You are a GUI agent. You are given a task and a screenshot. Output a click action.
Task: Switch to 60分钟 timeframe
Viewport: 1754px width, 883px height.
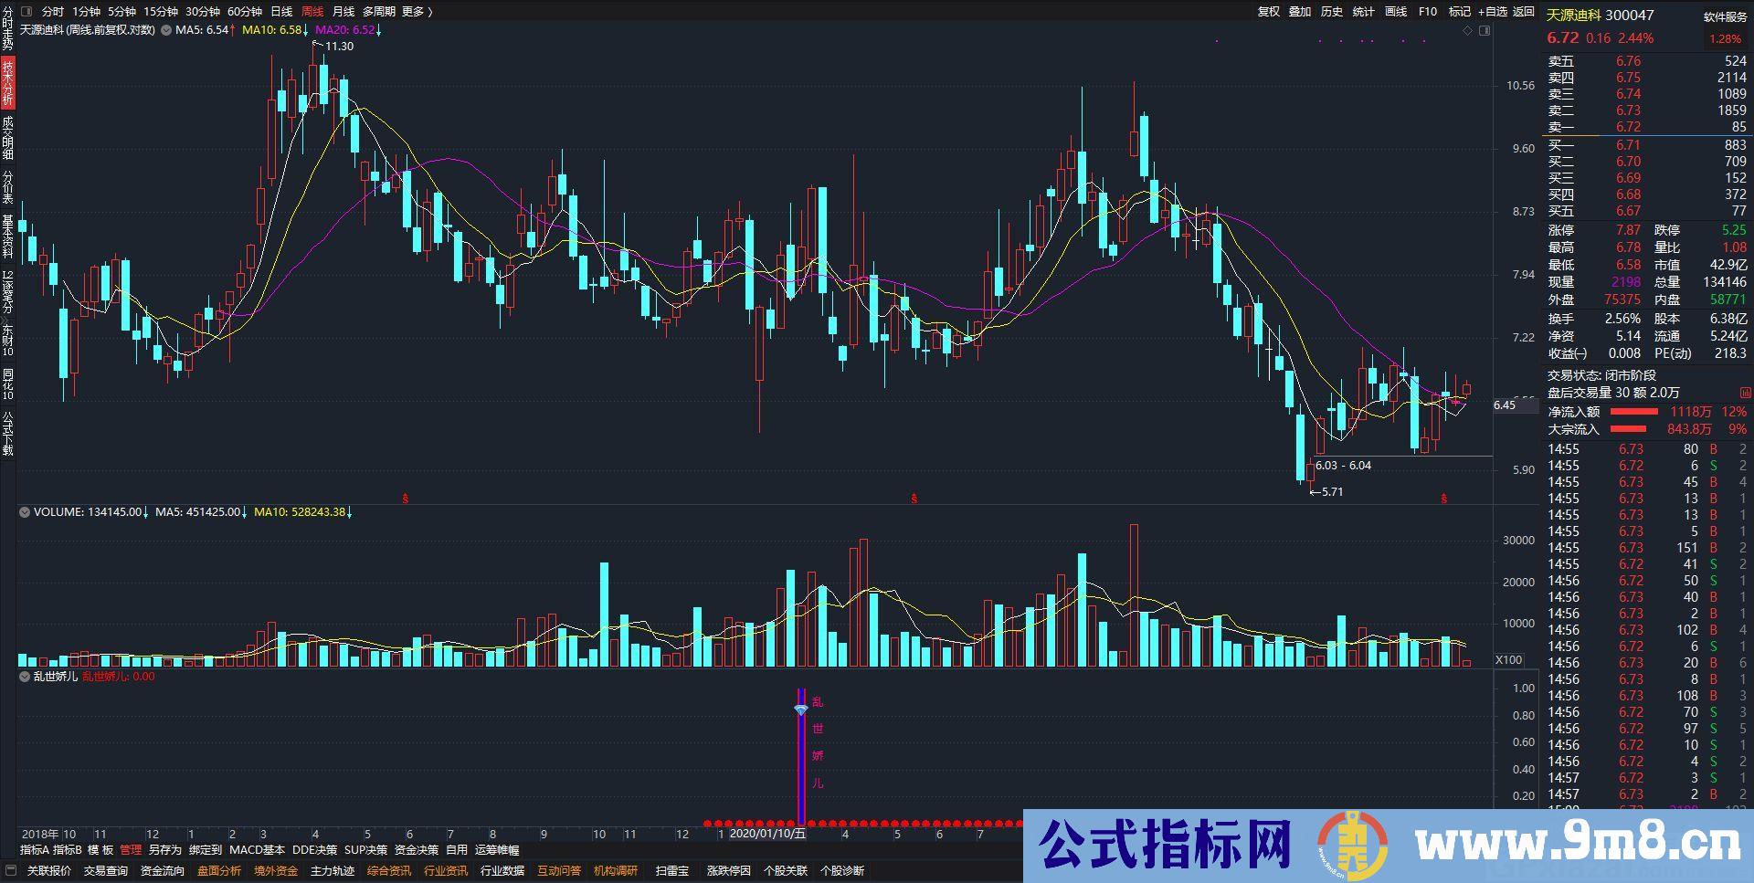click(x=245, y=11)
